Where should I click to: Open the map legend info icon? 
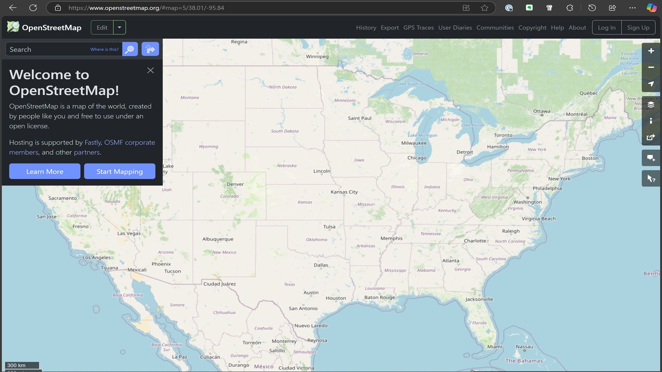[651, 121]
